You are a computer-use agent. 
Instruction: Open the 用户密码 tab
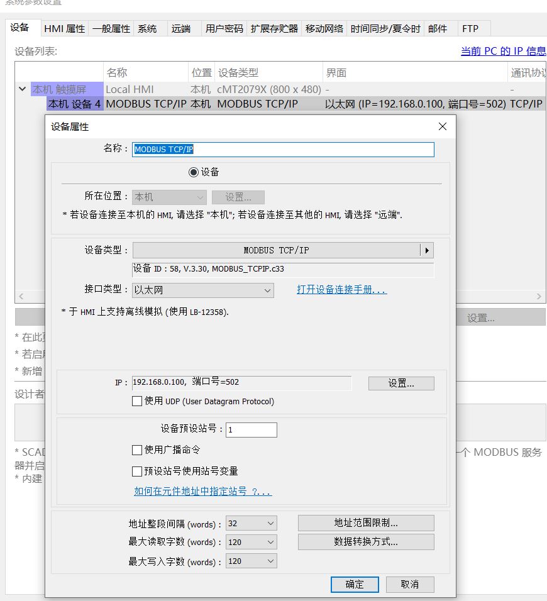[x=224, y=28]
